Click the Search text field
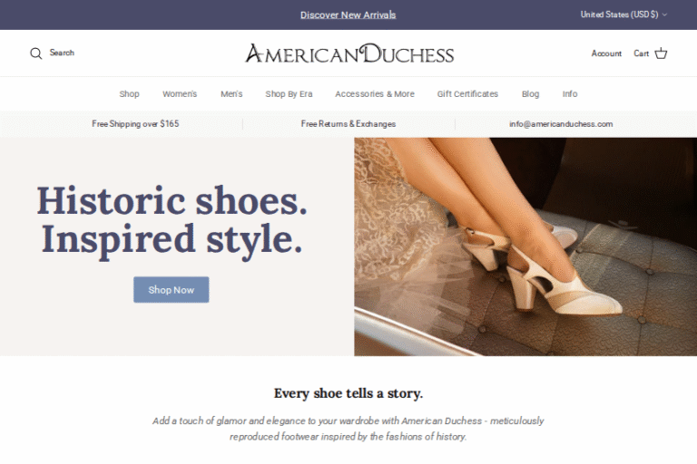 [62, 53]
